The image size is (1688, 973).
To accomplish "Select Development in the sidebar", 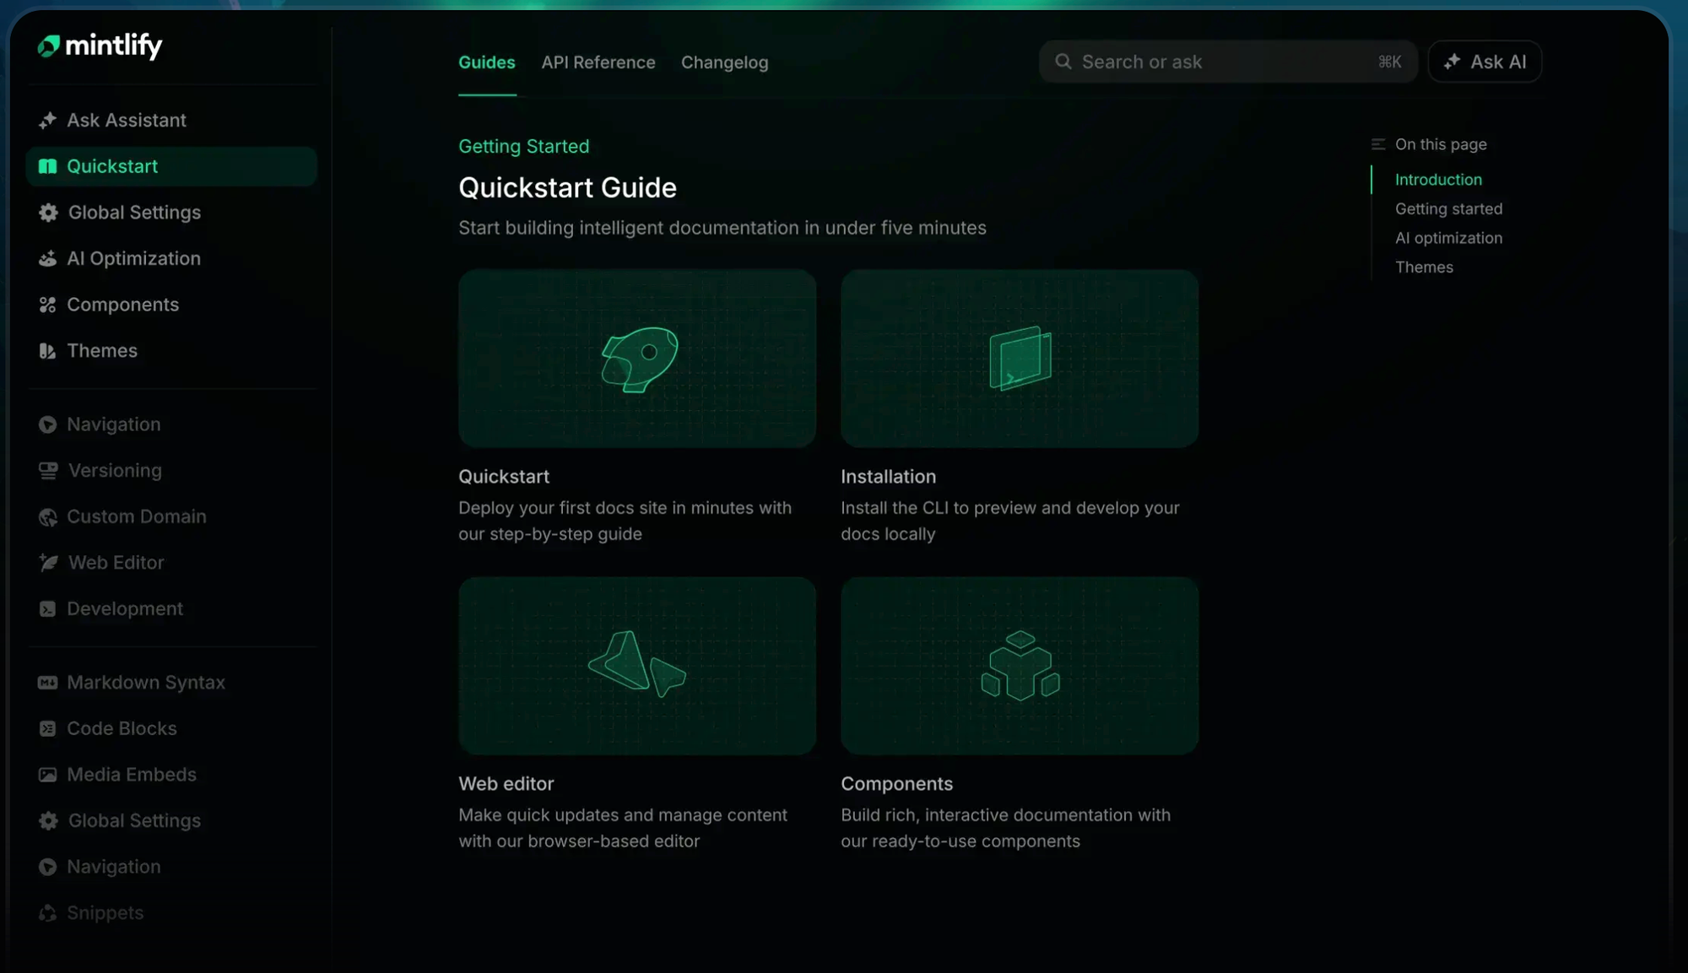I will point(125,609).
